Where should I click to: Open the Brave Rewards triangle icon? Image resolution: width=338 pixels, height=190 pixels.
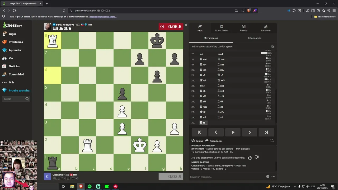[x=255, y=11]
